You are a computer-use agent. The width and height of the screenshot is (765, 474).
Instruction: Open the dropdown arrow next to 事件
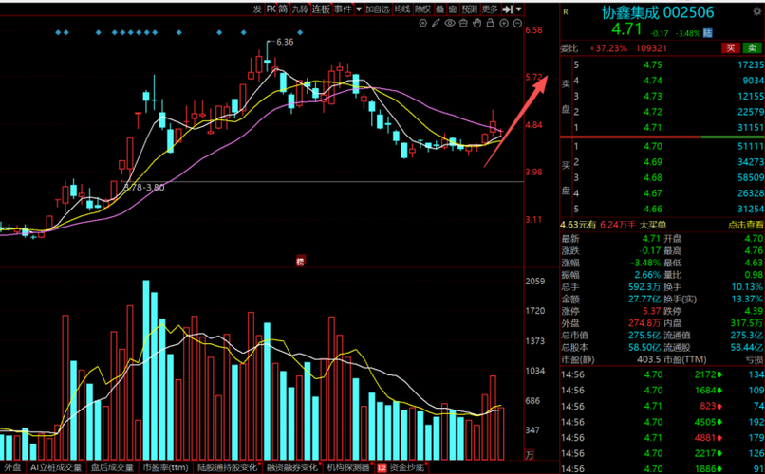[359, 9]
